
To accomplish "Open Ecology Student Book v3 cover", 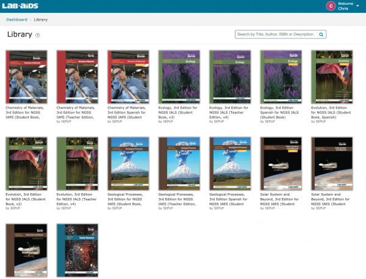I will (x=178, y=77).
